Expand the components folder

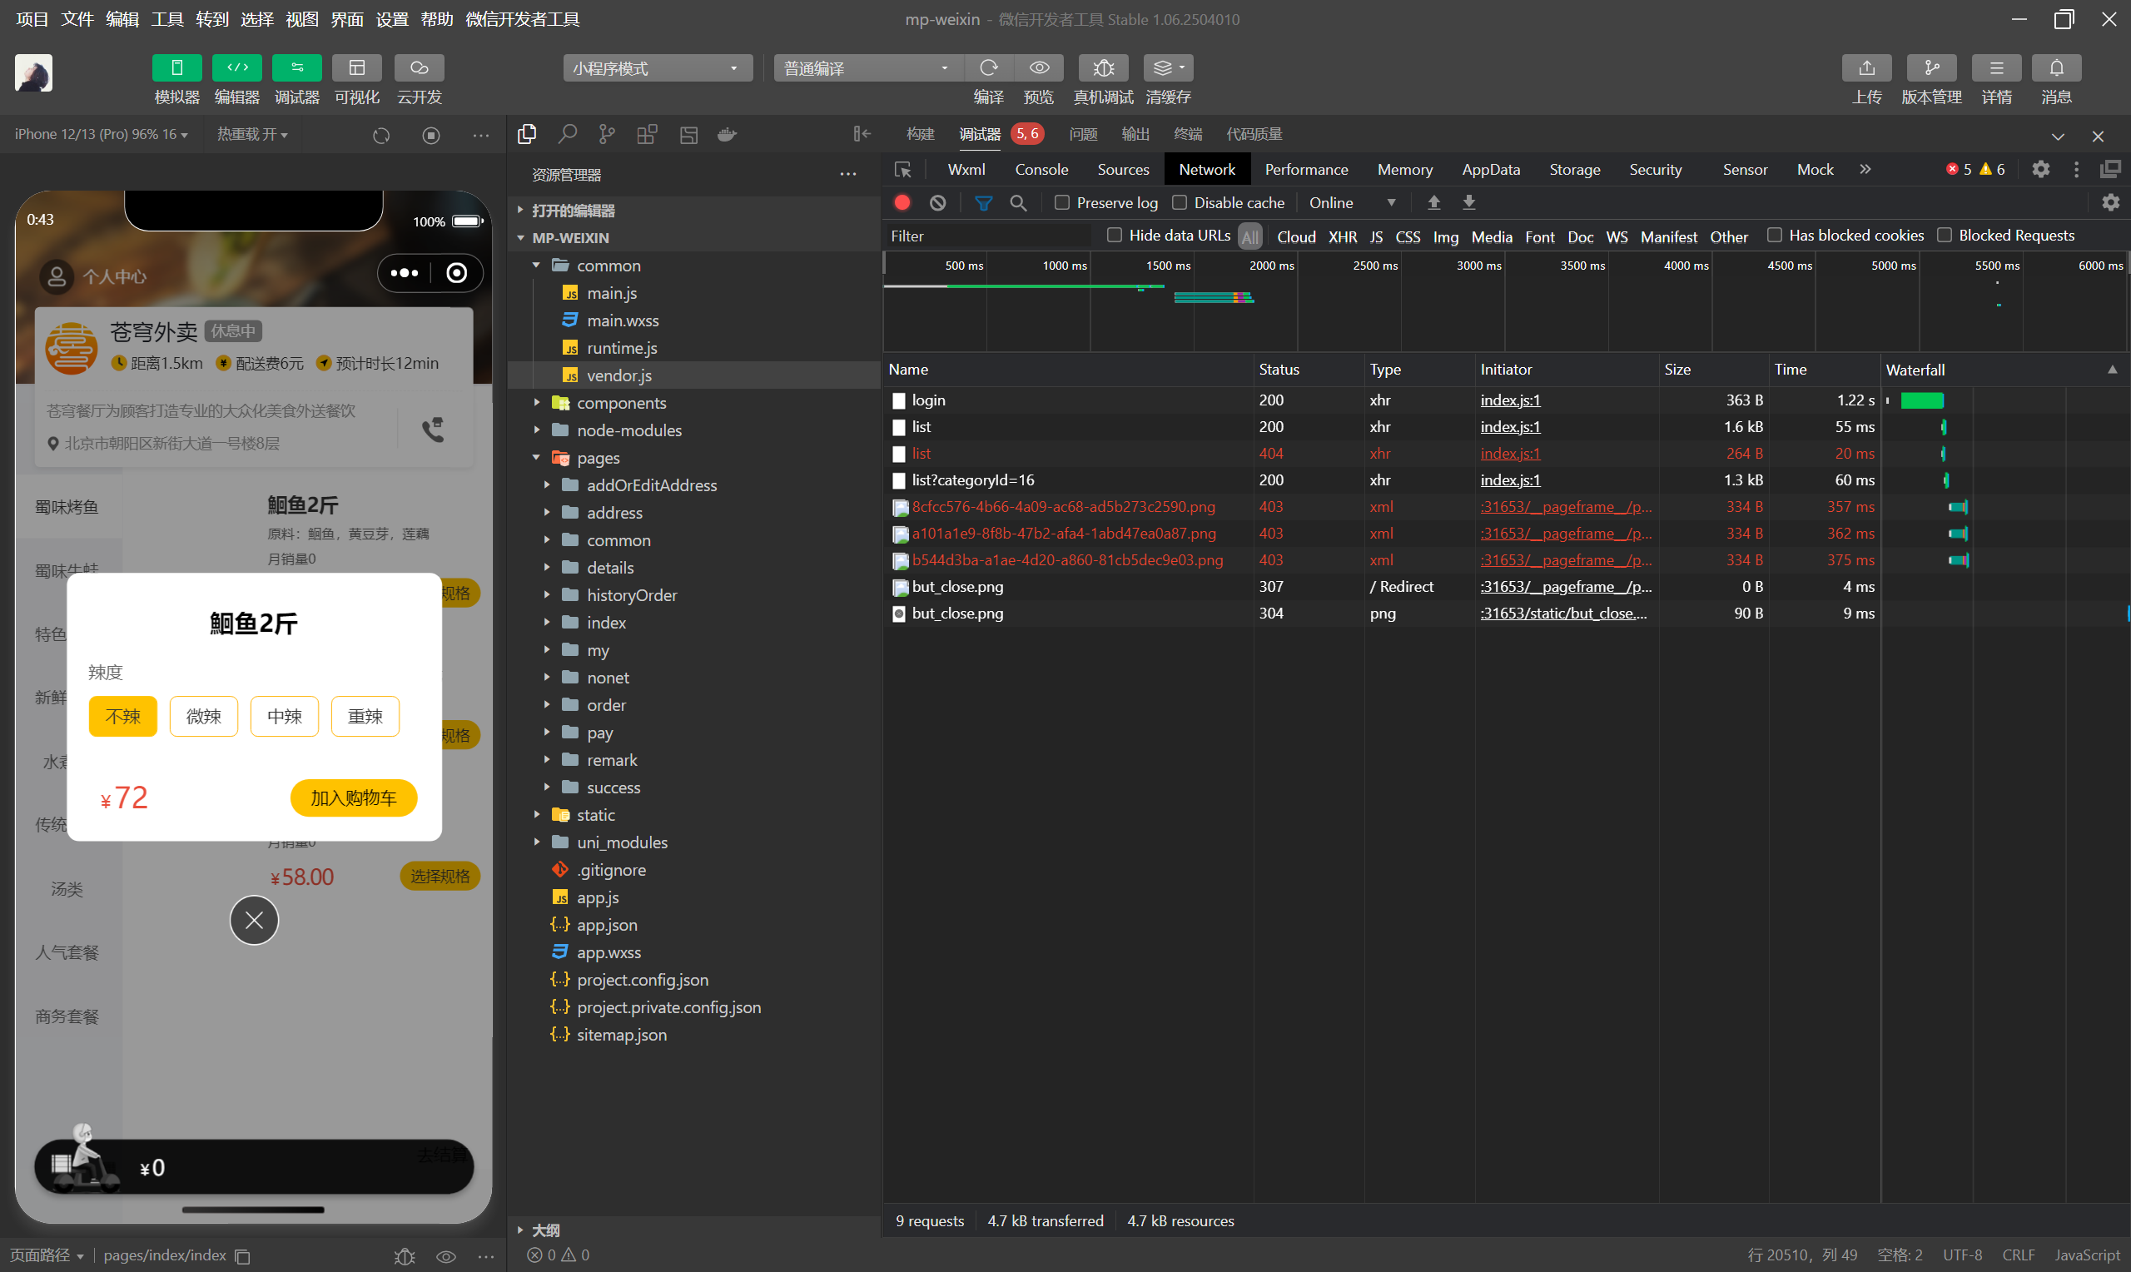[620, 403]
